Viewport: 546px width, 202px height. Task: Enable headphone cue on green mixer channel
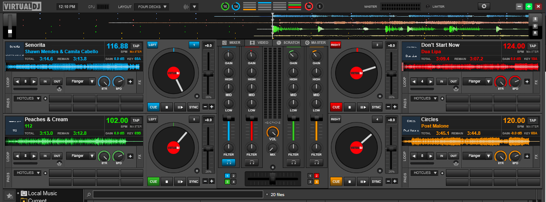click(x=293, y=162)
